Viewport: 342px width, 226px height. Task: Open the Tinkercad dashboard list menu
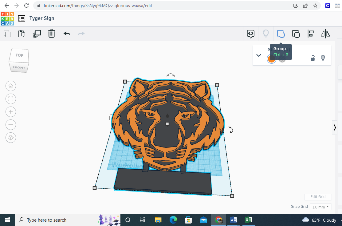point(22,18)
